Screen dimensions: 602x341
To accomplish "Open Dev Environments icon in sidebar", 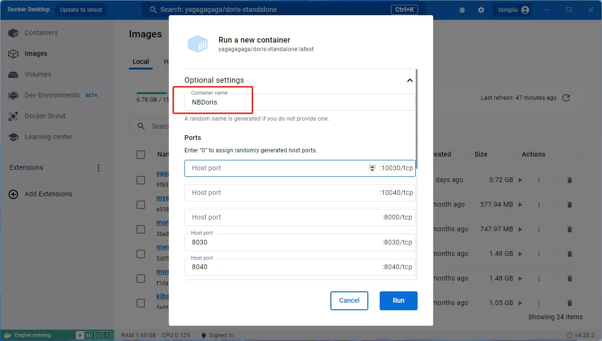I will coord(13,96).
